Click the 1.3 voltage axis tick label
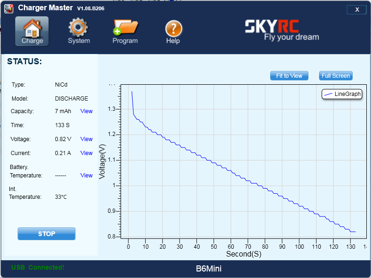The image size is (371, 278). 112,109
